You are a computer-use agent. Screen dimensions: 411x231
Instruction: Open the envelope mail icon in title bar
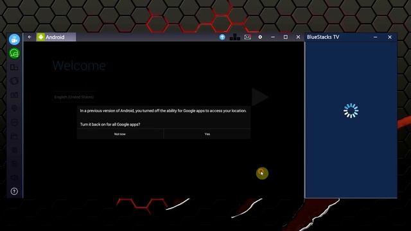pos(247,37)
